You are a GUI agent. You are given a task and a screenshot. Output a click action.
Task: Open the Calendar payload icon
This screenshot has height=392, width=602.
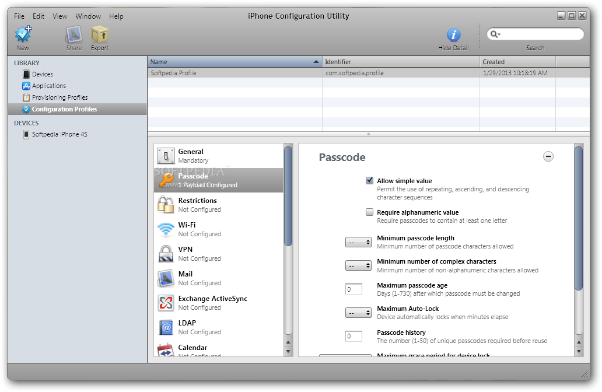(166, 349)
